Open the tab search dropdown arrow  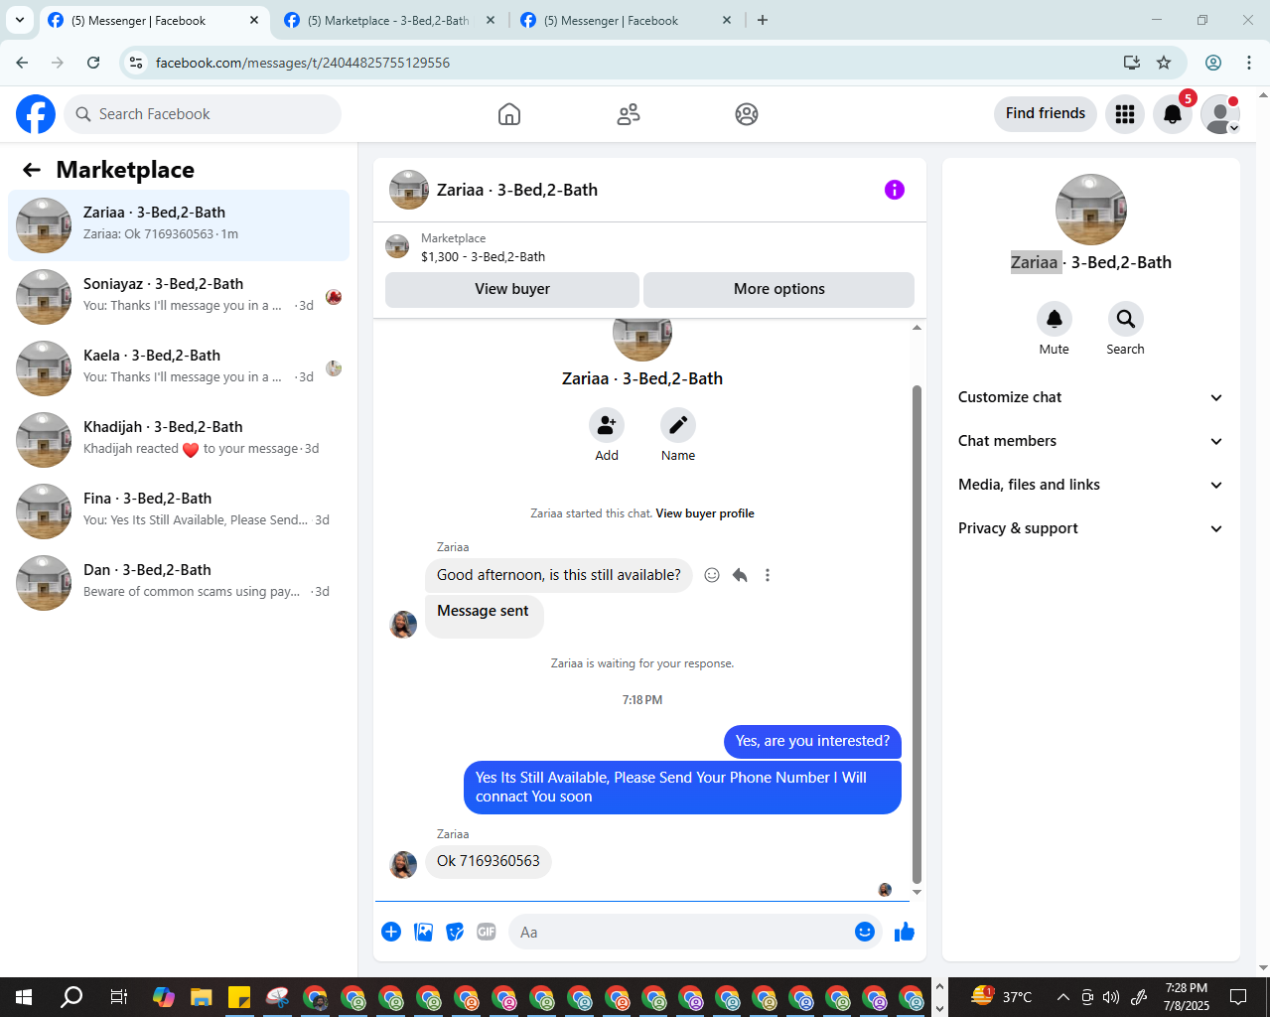point(20,20)
